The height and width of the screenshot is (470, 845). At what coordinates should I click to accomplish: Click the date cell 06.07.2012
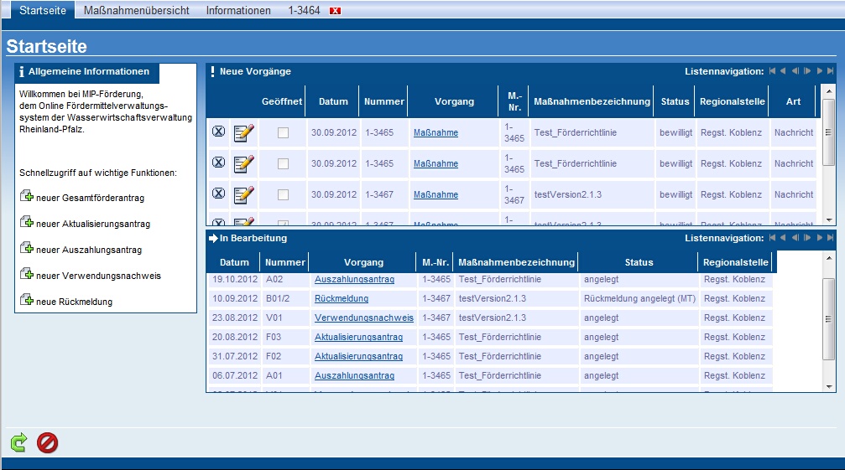coord(235,375)
